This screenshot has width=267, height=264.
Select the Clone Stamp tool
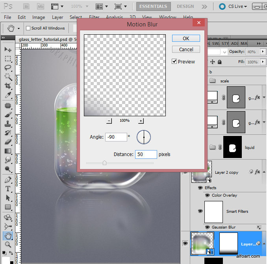tap(7, 124)
